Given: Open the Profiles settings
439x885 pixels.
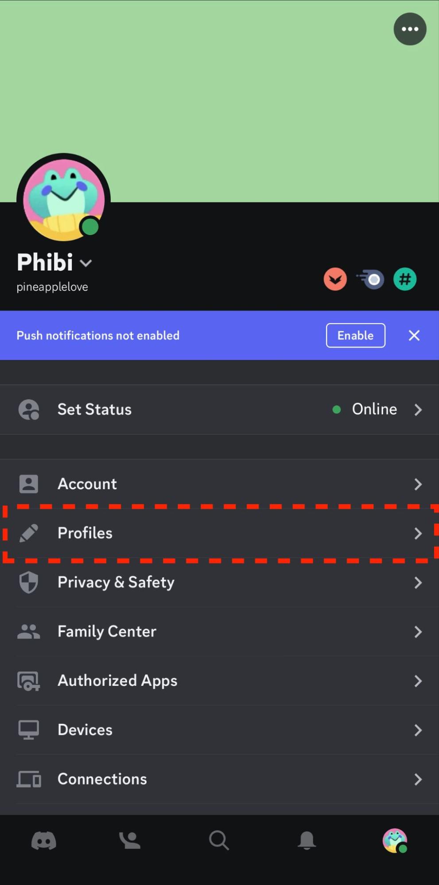Looking at the screenshot, I should pyautogui.click(x=219, y=533).
